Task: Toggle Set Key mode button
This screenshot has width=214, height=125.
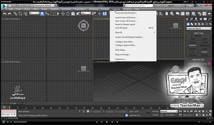Action: (x=156, y=115)
